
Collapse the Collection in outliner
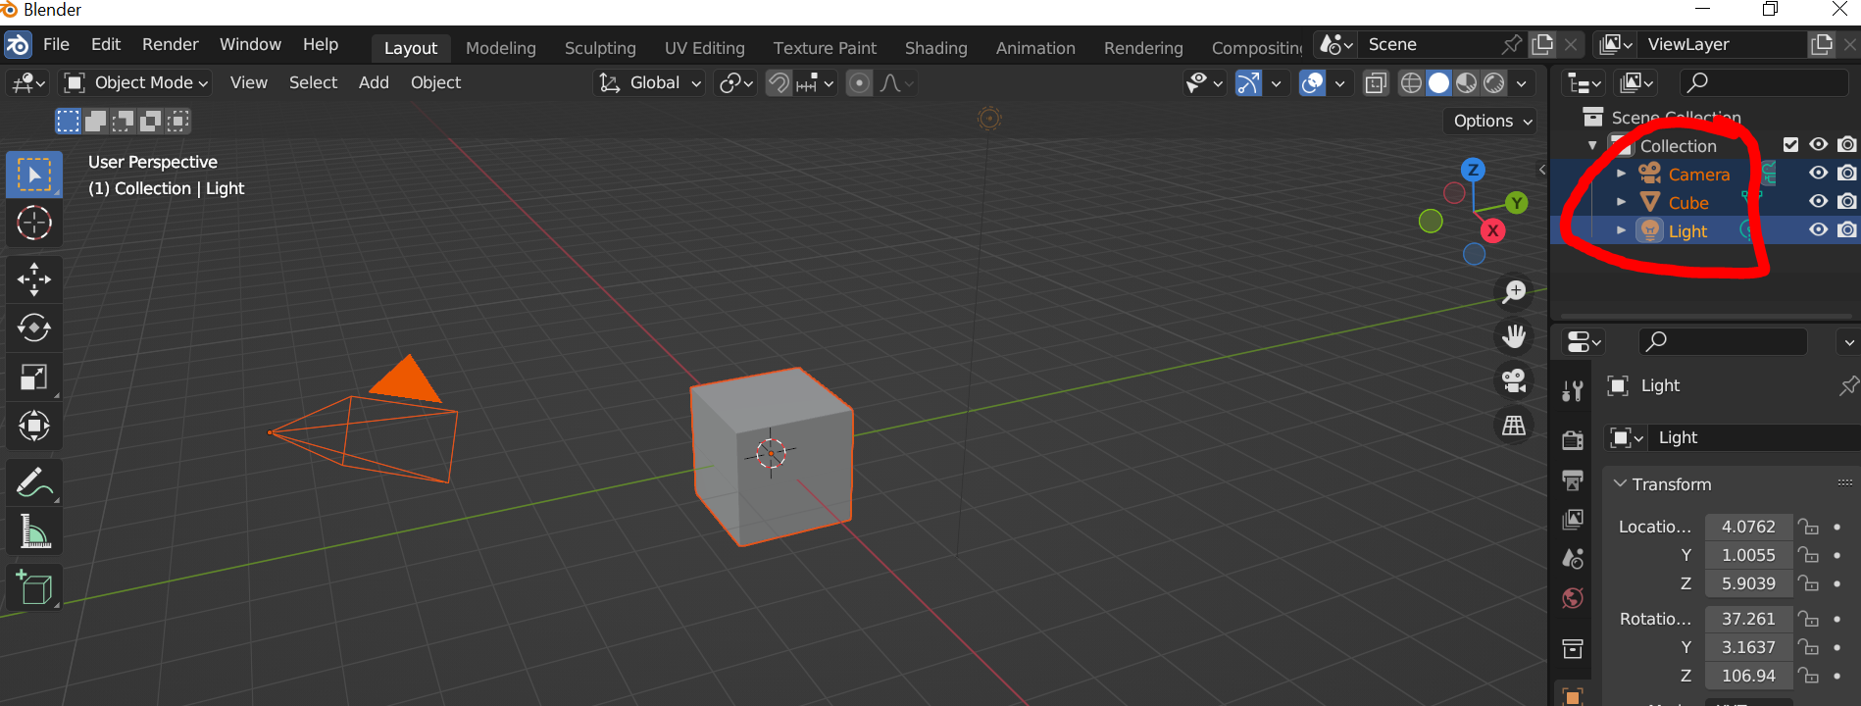1592,145
